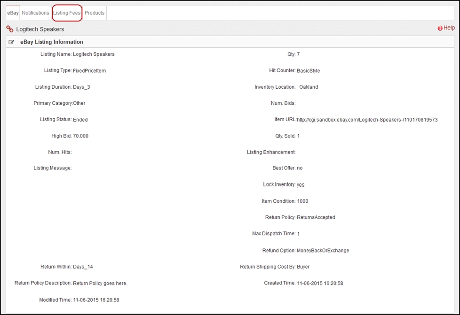This screenshot has width=460, height=315.
Task: Click the Lock Inventory value yes
Action: [x=301, y=184]
